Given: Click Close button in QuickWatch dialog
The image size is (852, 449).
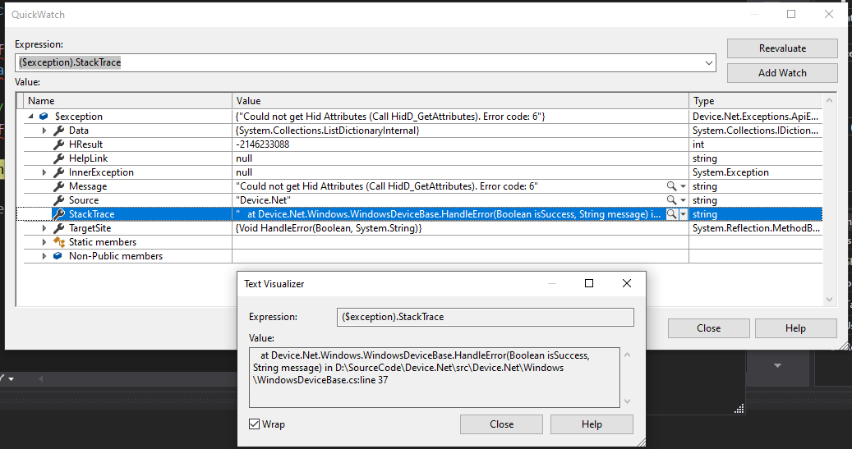Looking at the screenshot, I should click(708, 328).
